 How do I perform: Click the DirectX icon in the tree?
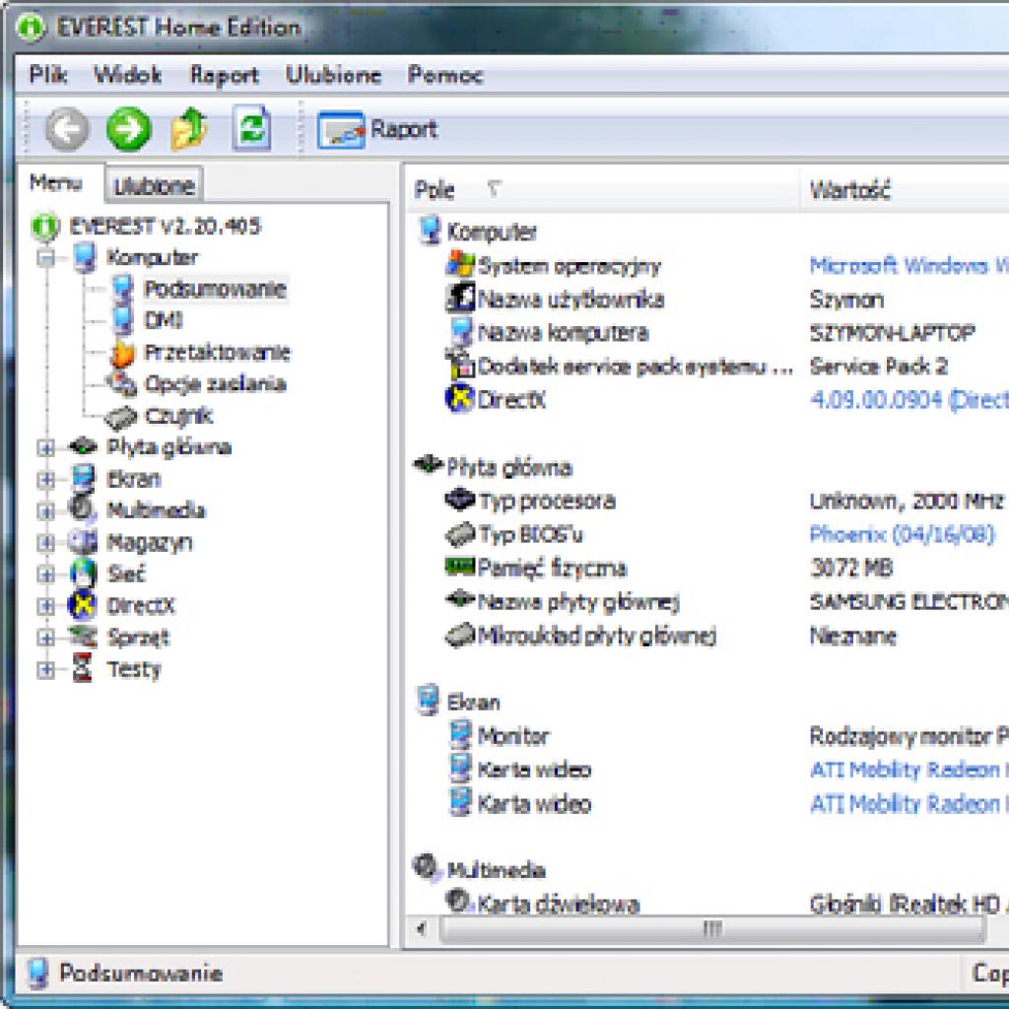(83, 605)
